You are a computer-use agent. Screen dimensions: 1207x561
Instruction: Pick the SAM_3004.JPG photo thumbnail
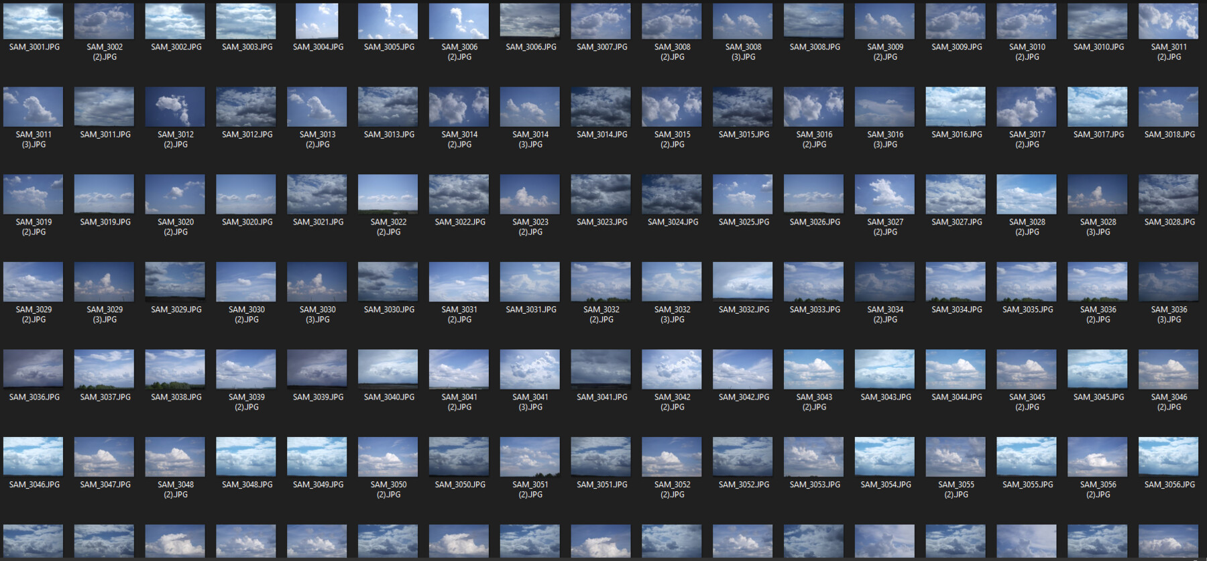click(x=317, y=21)
